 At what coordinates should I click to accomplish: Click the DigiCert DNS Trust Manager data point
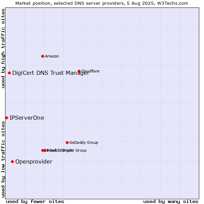(x=9, y=73)
